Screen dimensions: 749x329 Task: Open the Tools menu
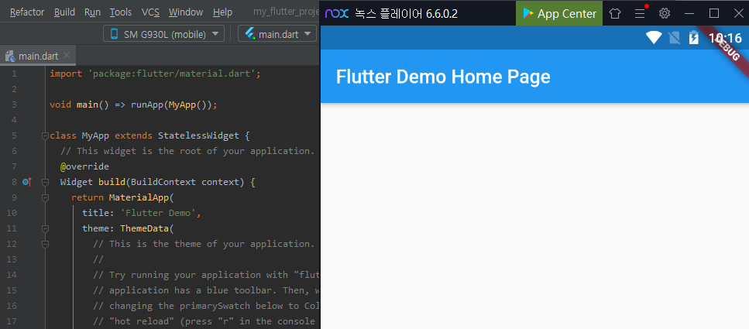pos(120,12)
